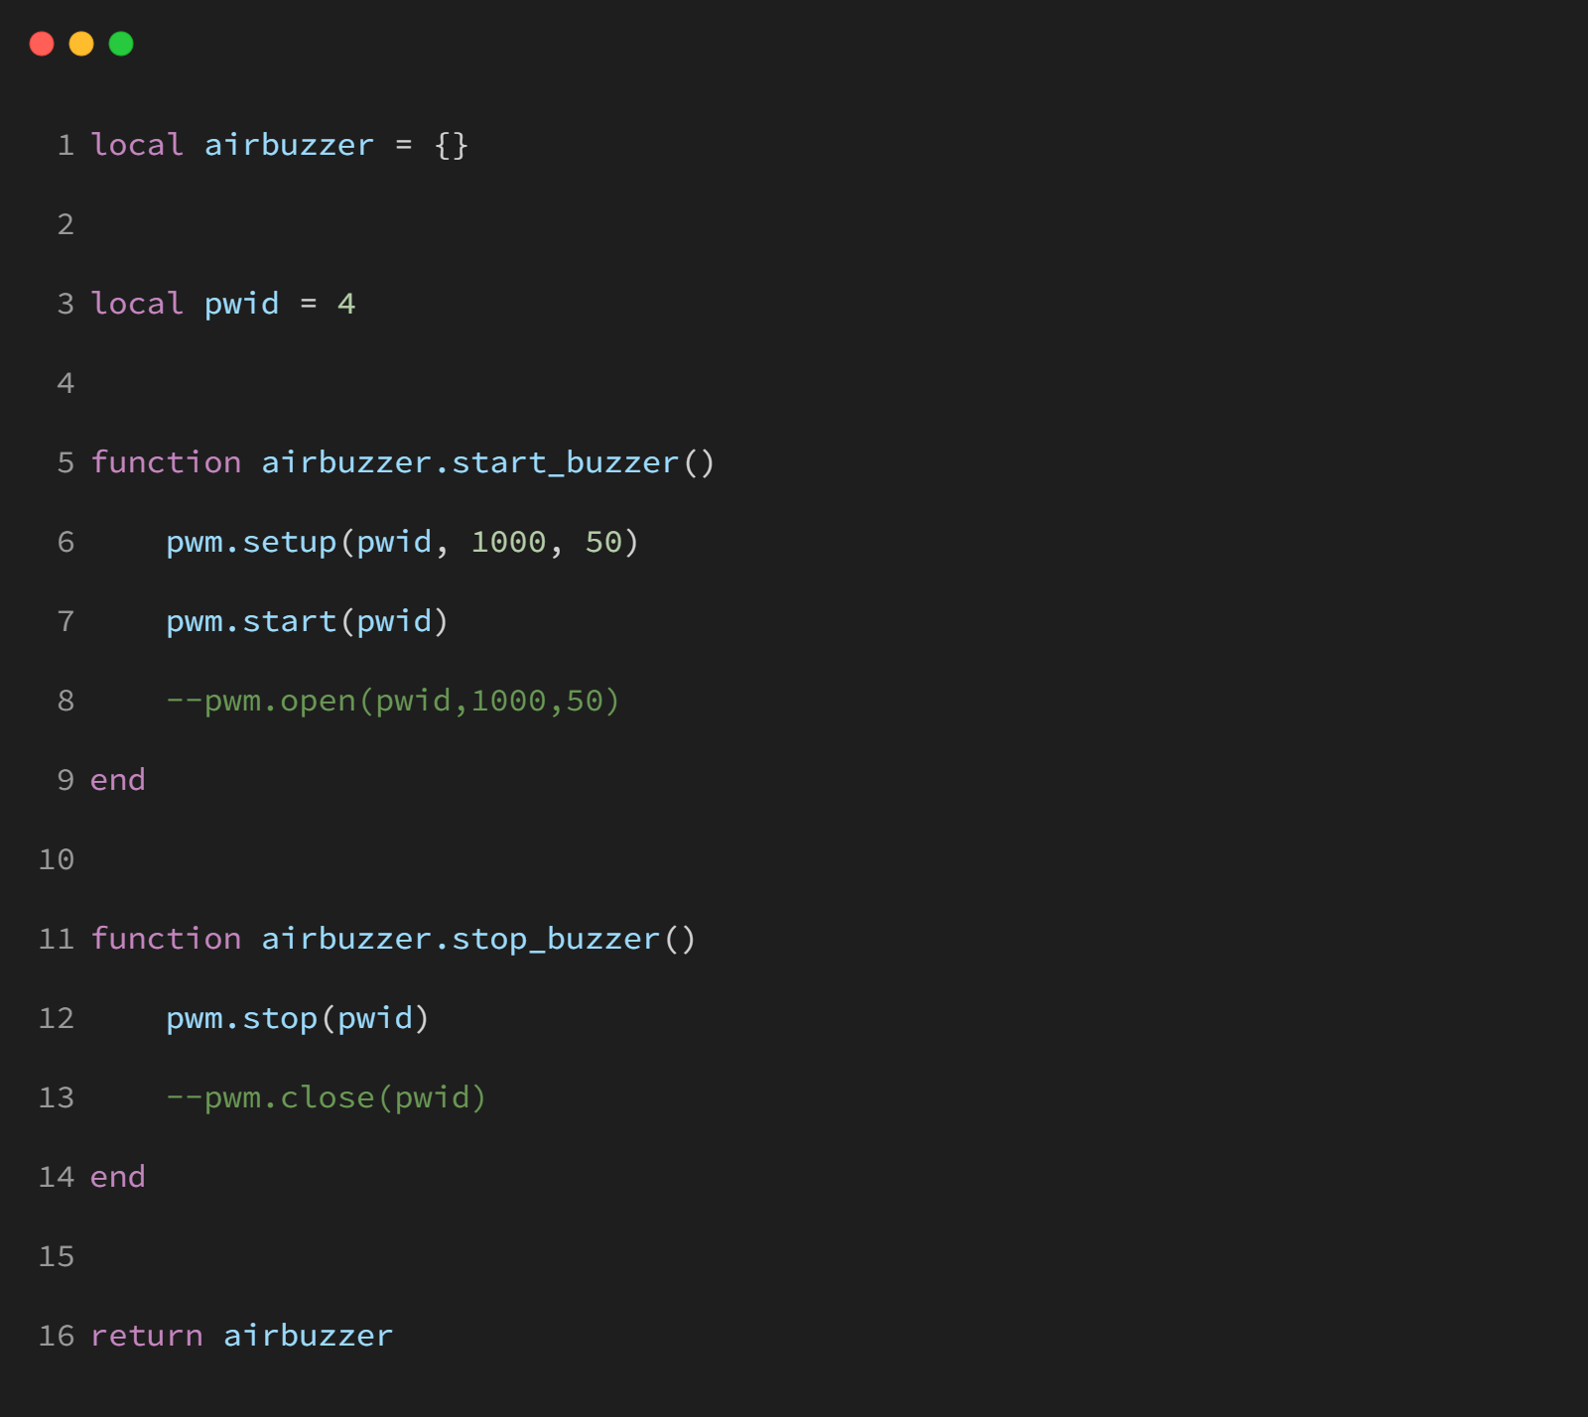This screenshot has height=1417, width=1588.
Task: Click the commented --pwm.open line
Action: pos(393,702)
